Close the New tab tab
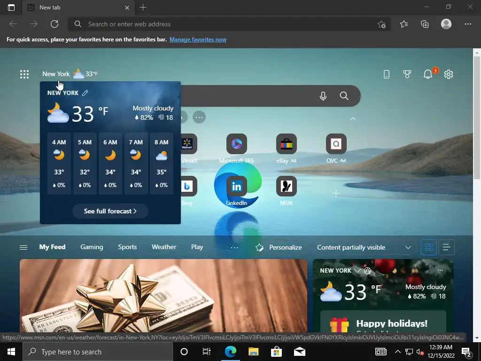 pos(127,8)
